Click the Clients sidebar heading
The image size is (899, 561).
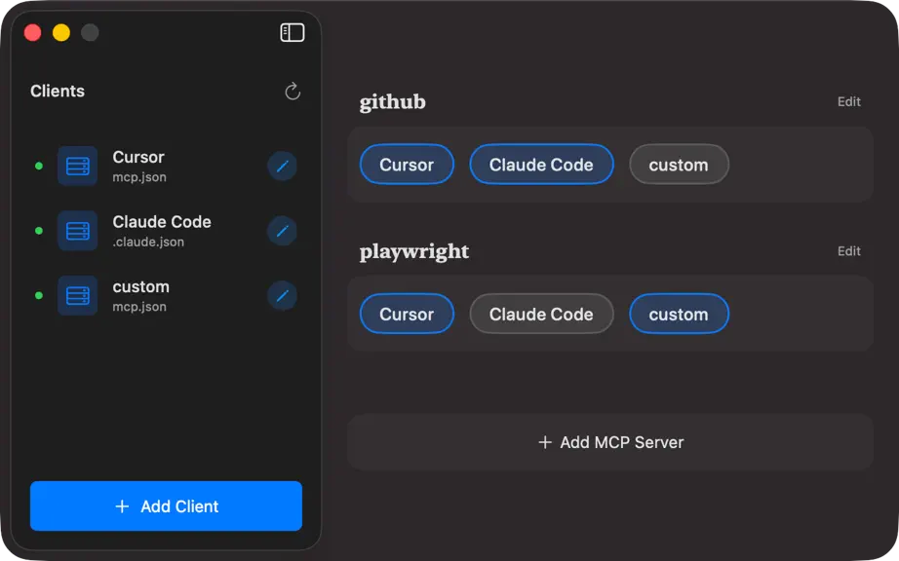click(58, 91)
